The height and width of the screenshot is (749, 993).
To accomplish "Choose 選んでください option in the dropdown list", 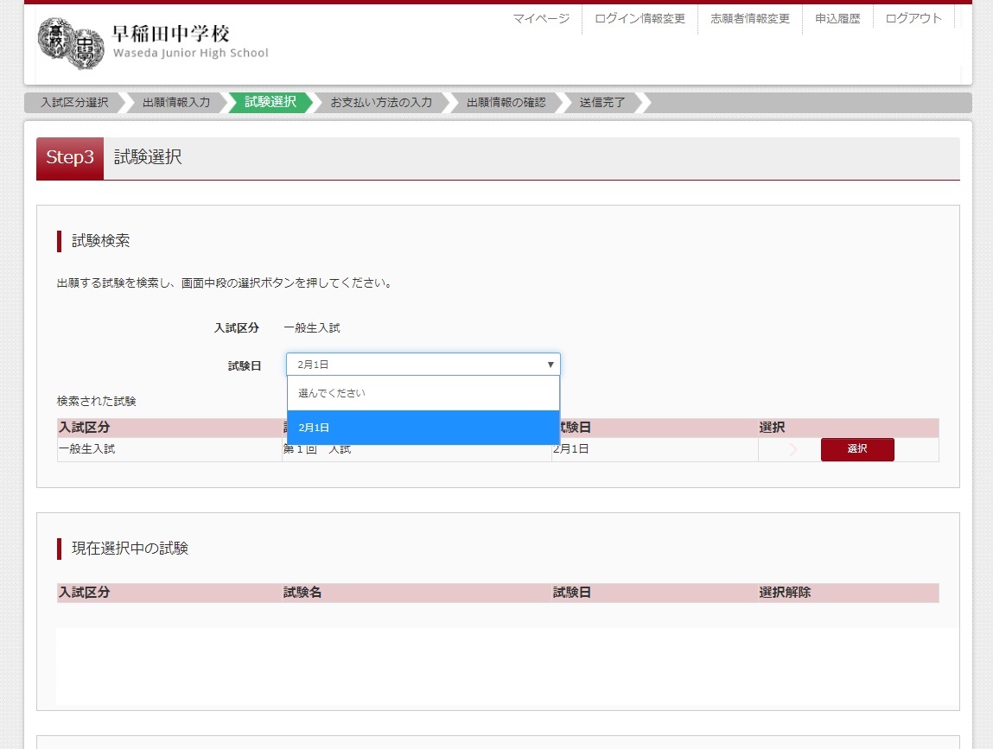I will click(x=423, y=393).
